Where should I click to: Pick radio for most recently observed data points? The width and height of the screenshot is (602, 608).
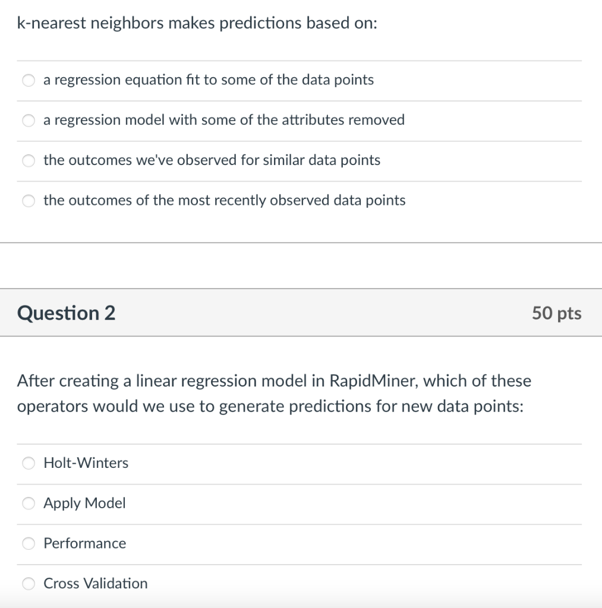29,201
